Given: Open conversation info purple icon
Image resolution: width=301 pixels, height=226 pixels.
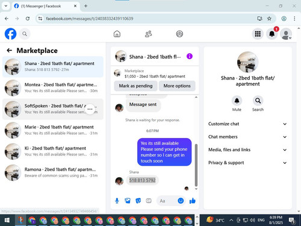Looking at the screenshot, I should pos(190,56).
